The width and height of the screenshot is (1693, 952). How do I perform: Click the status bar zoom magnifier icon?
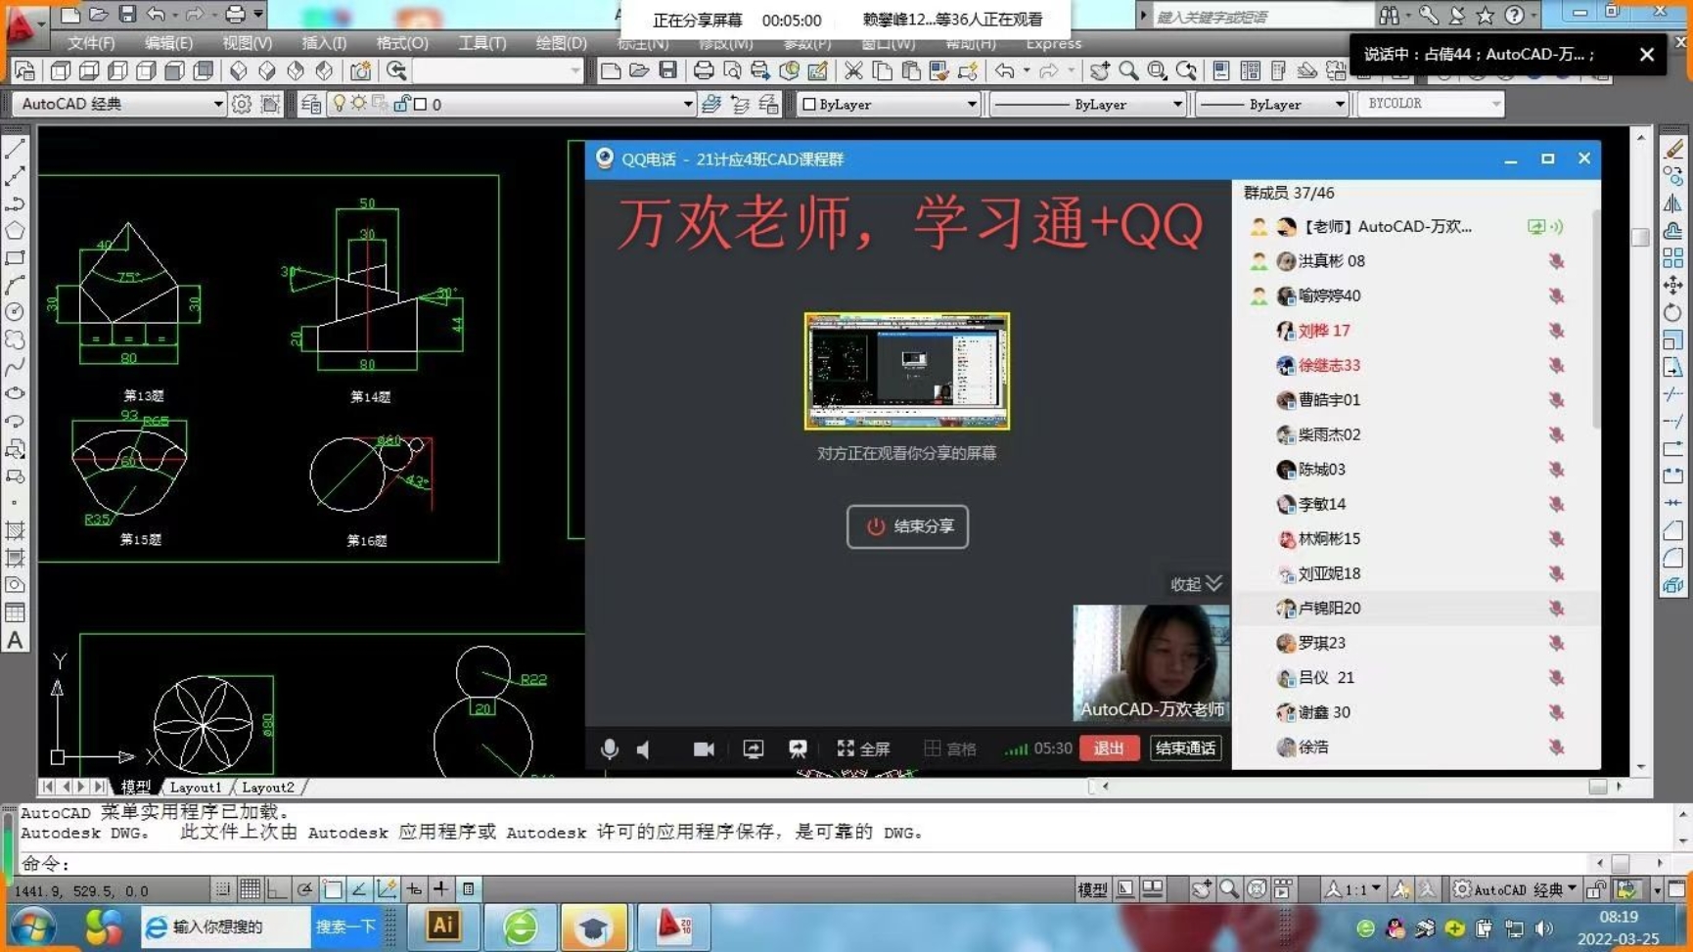(x=1229, y=888)
